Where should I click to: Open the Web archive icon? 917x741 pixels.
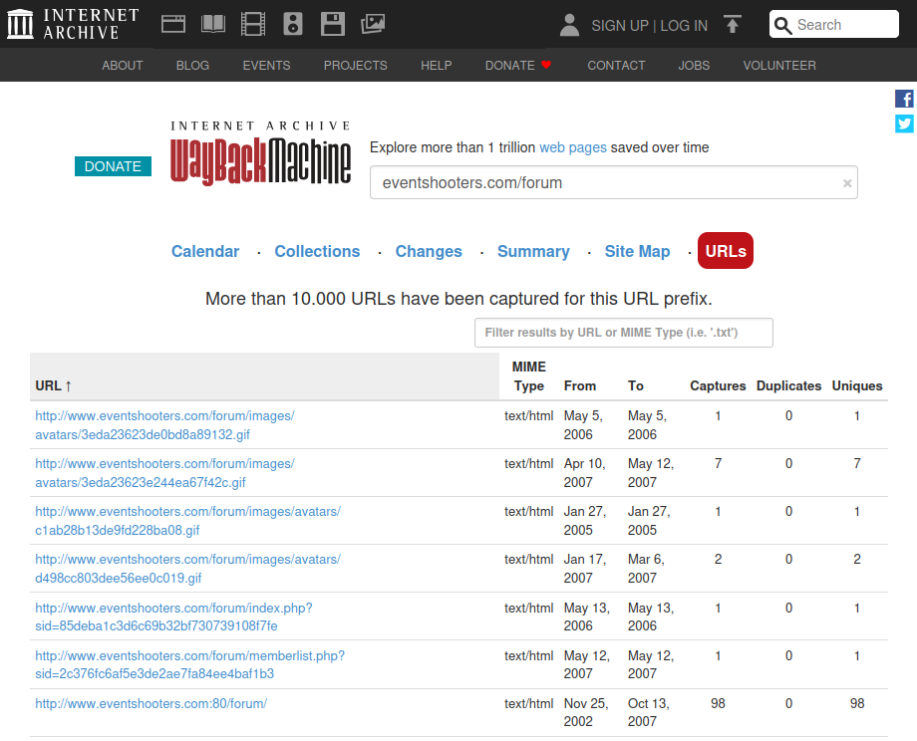[x=173, y=24]
